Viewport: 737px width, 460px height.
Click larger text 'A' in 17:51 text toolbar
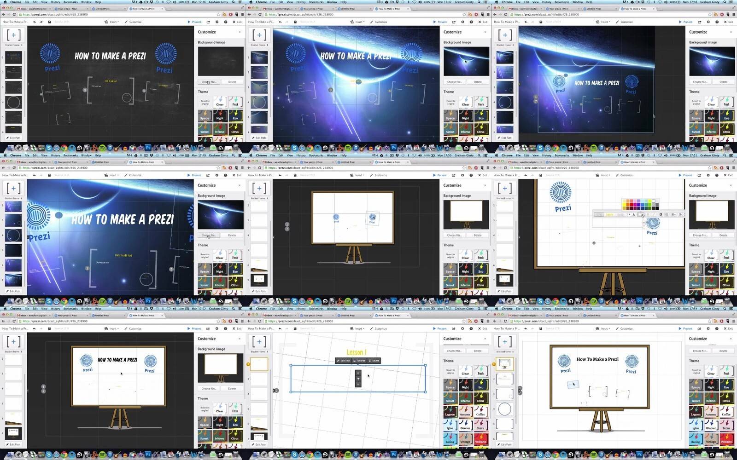click(x=634, y=215)
